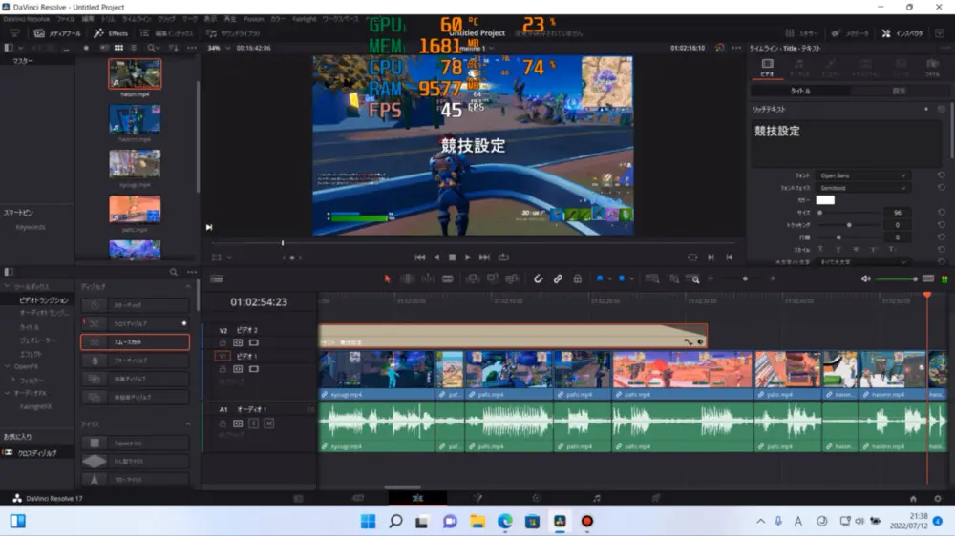Select the Blade edit mode razor tool
The image size is (955, 536).
(x=448, y=278)
